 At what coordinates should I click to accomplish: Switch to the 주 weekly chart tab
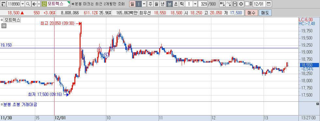coord(150,4)
